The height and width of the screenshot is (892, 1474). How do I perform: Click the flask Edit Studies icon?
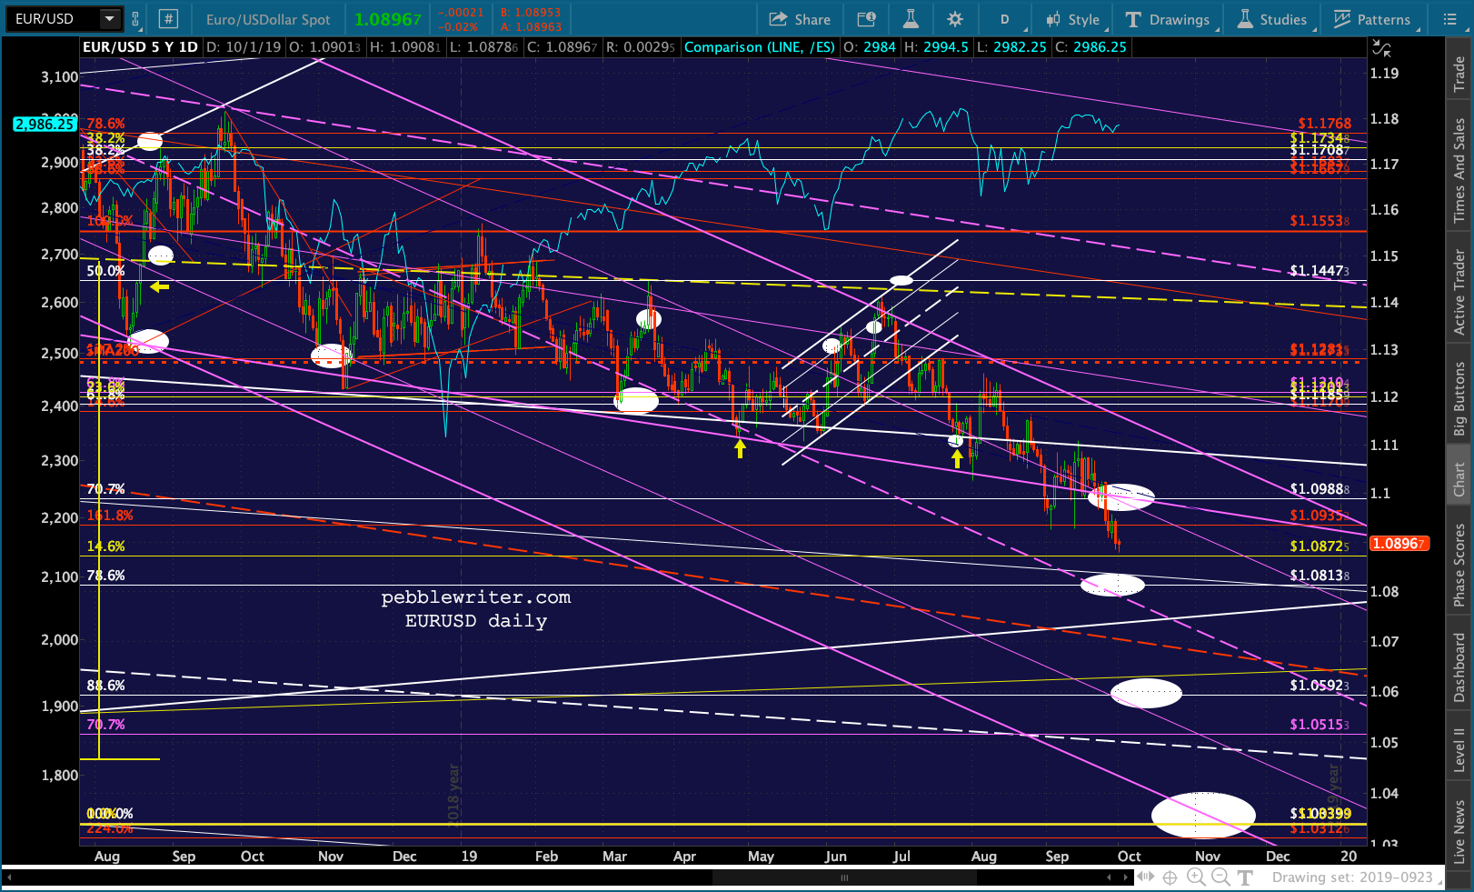pos(911,19)
